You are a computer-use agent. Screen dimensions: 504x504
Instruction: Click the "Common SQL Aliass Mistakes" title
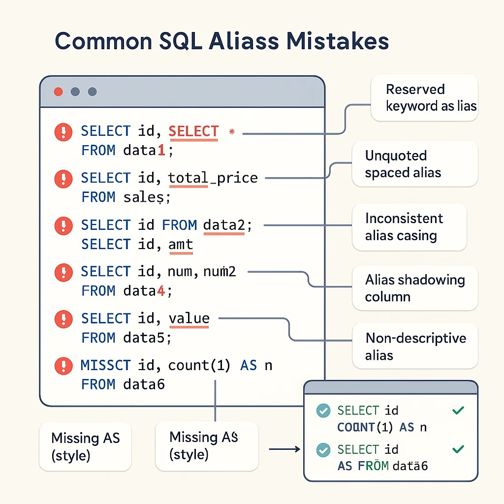(x=222, y=41)
